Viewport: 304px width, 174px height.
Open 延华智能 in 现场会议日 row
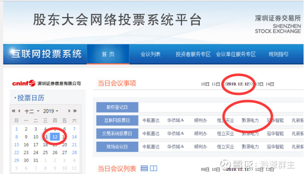click(x=275, y=147)
